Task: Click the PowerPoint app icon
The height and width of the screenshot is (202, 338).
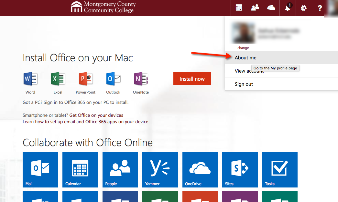Action: pos(86,79)
